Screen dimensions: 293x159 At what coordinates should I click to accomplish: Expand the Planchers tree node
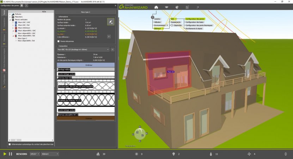tap(10, 17)
